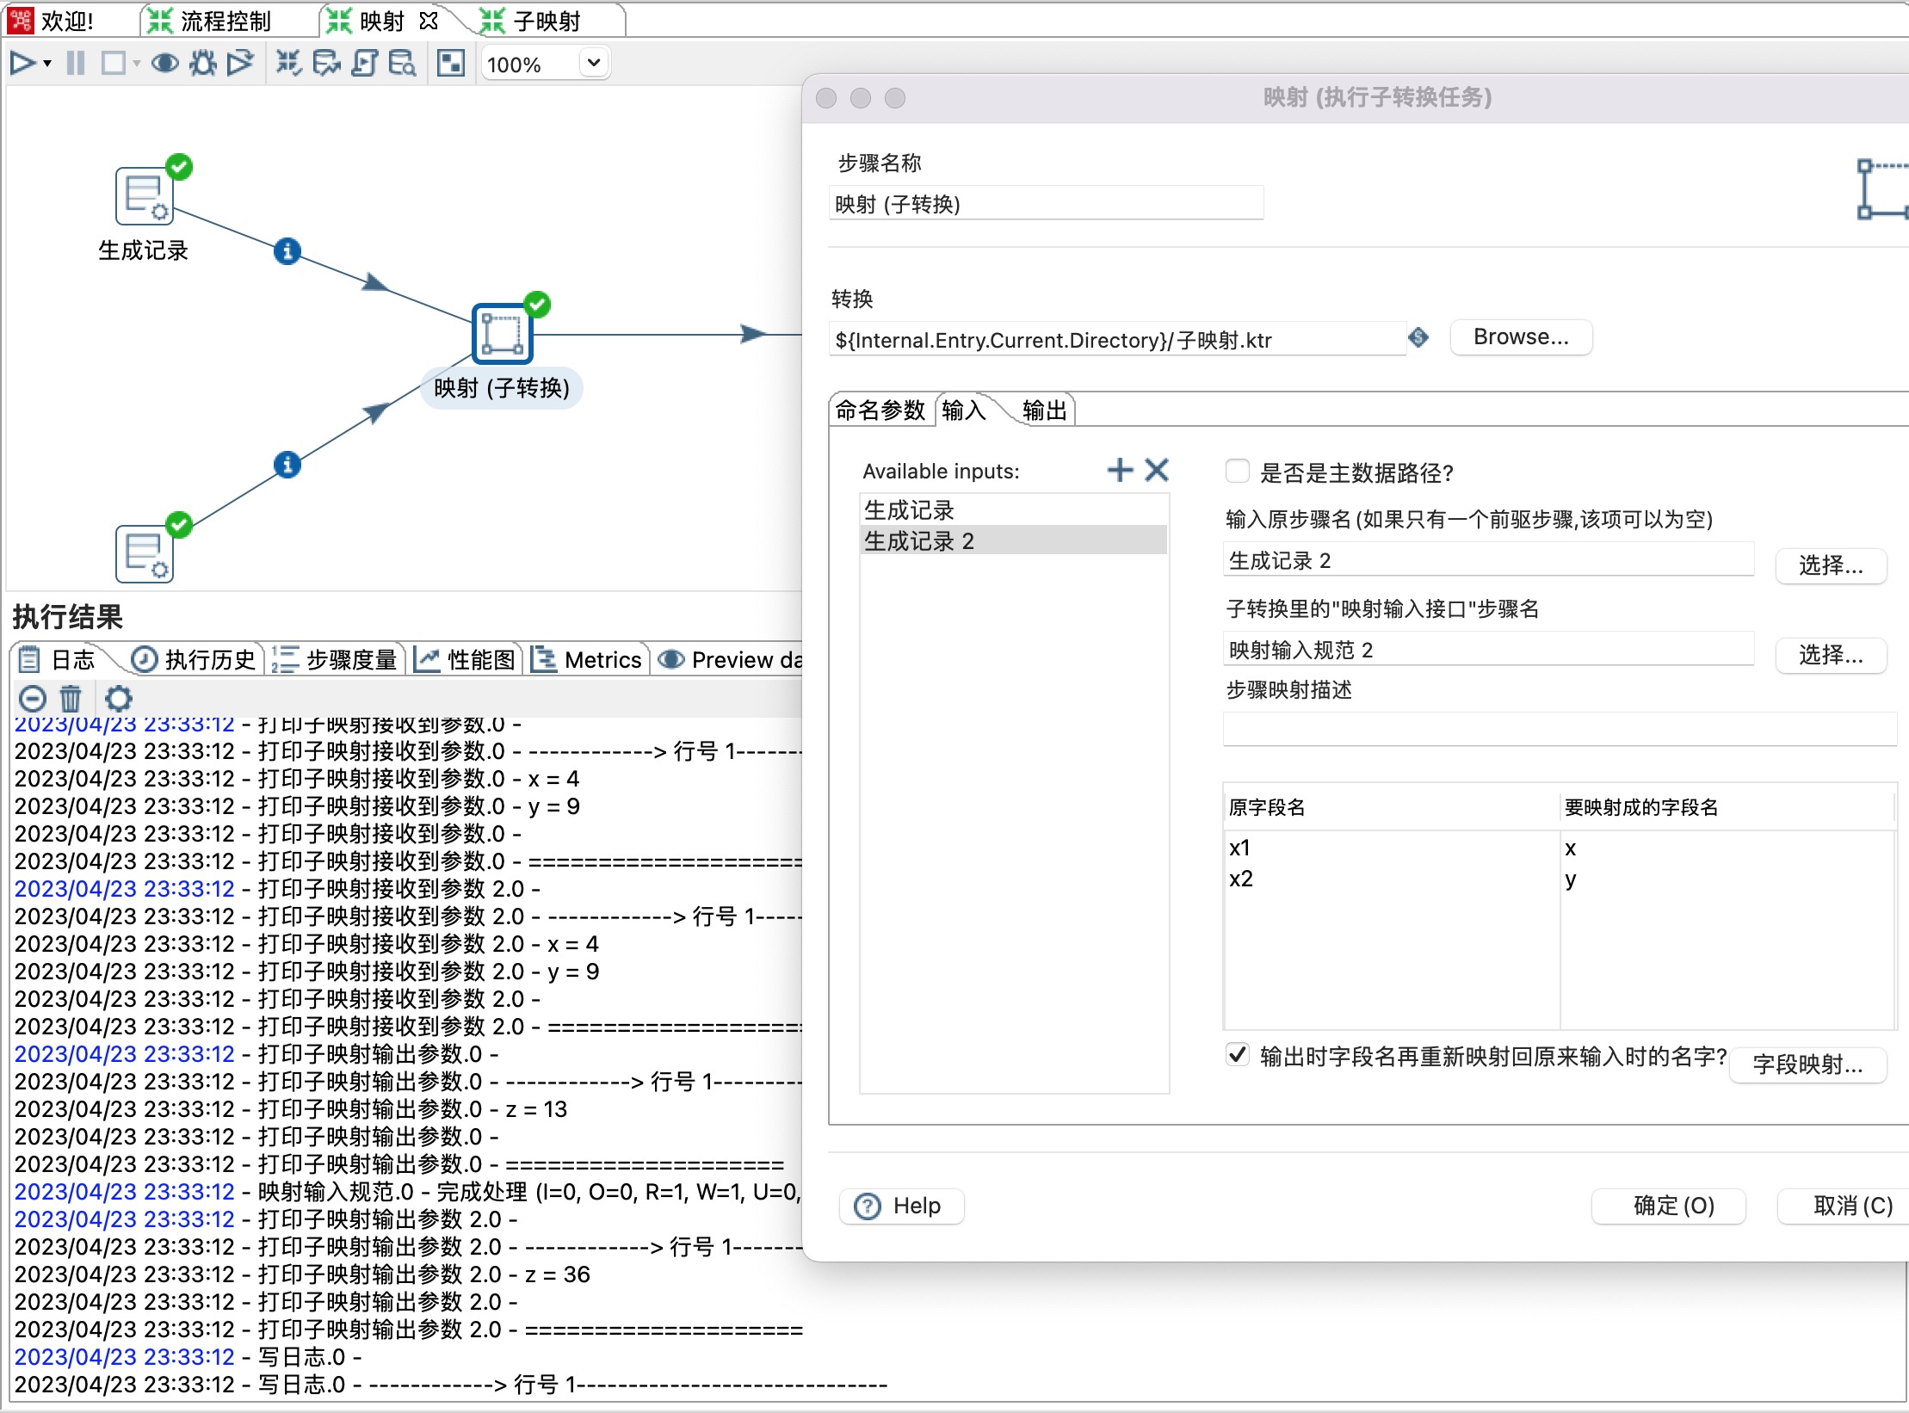This screenshot has height=1413, width=1909.
Task: Click the Preview eye icon in toolbar
Action: click(x=164, y=64)
